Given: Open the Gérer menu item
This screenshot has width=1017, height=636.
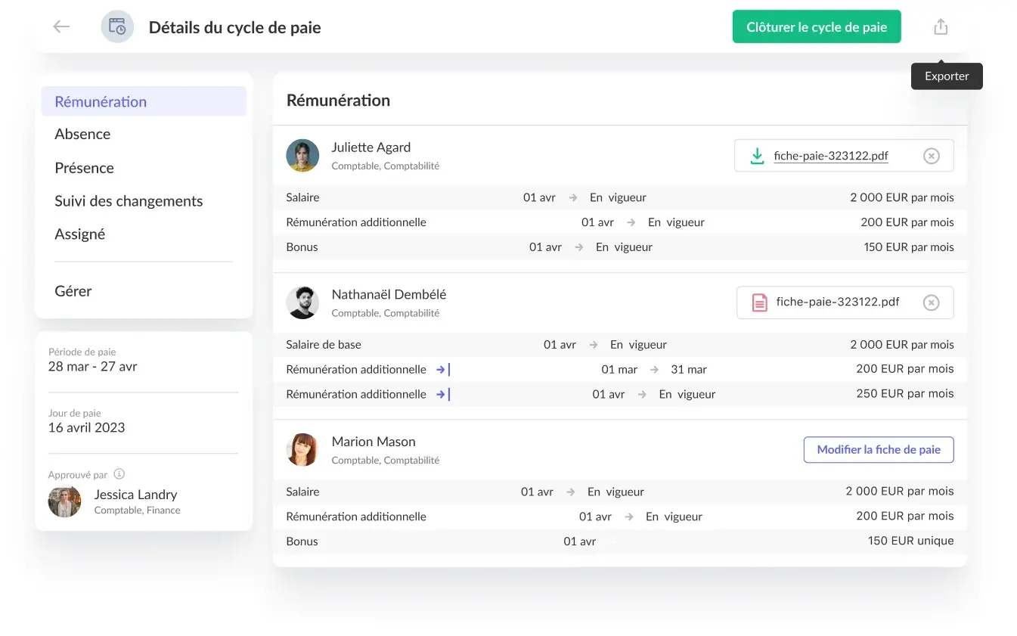Looking at the screenshot, I should point(73,290).
